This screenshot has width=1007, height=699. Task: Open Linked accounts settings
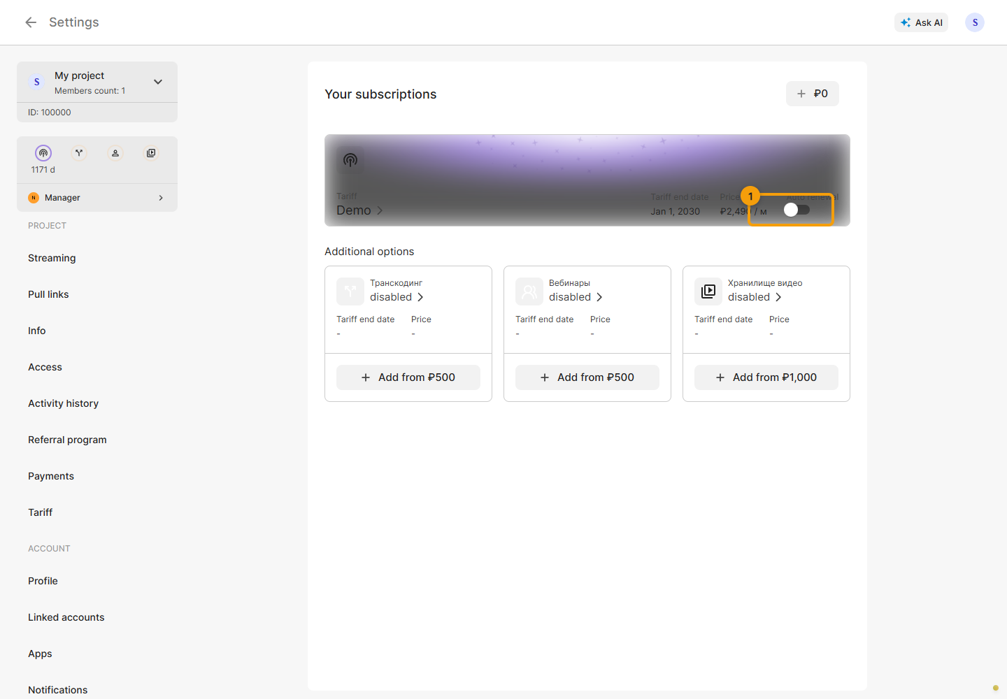point(66,617)
